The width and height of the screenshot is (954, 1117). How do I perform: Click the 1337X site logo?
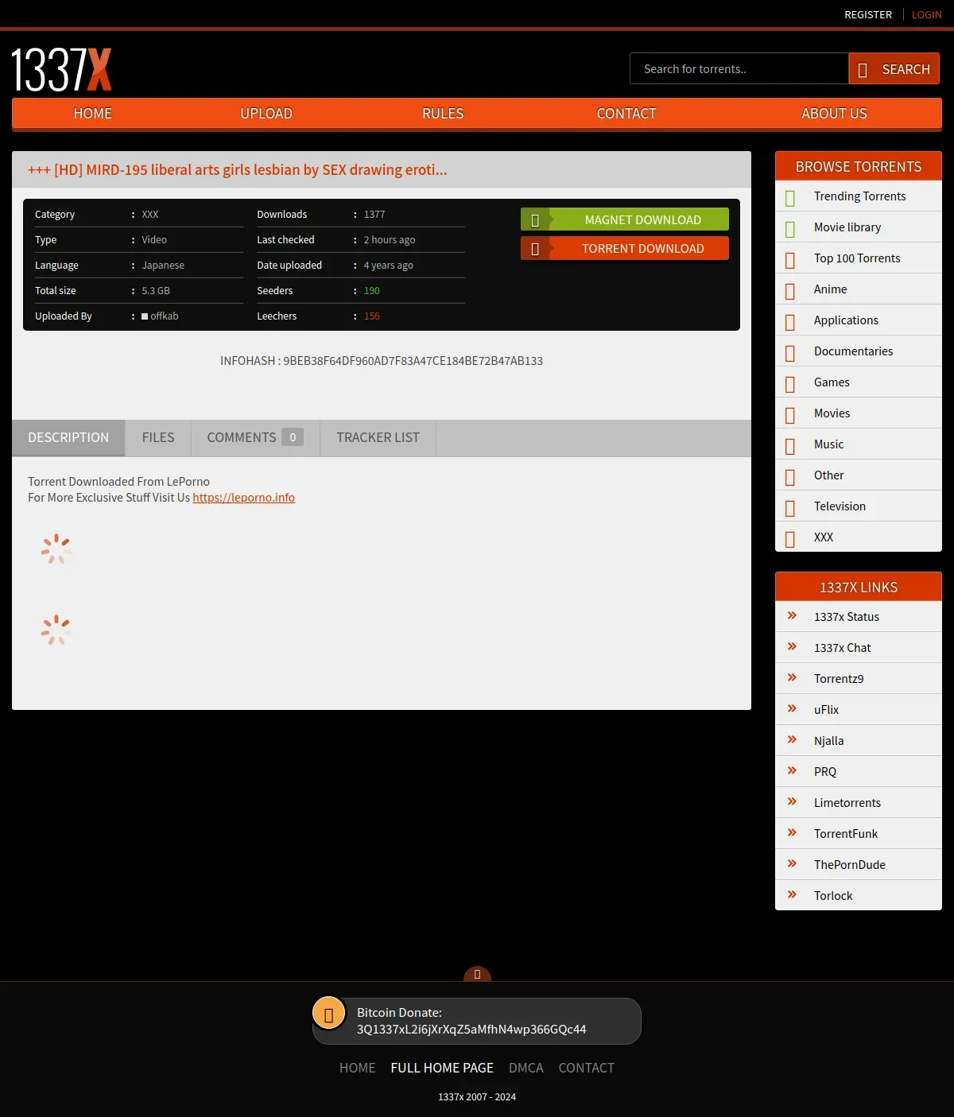pyautogui.click(x=61, y=69)
